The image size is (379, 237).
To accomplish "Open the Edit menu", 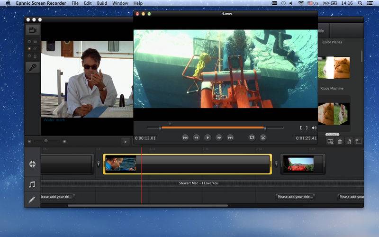I will tap(88, 3).
